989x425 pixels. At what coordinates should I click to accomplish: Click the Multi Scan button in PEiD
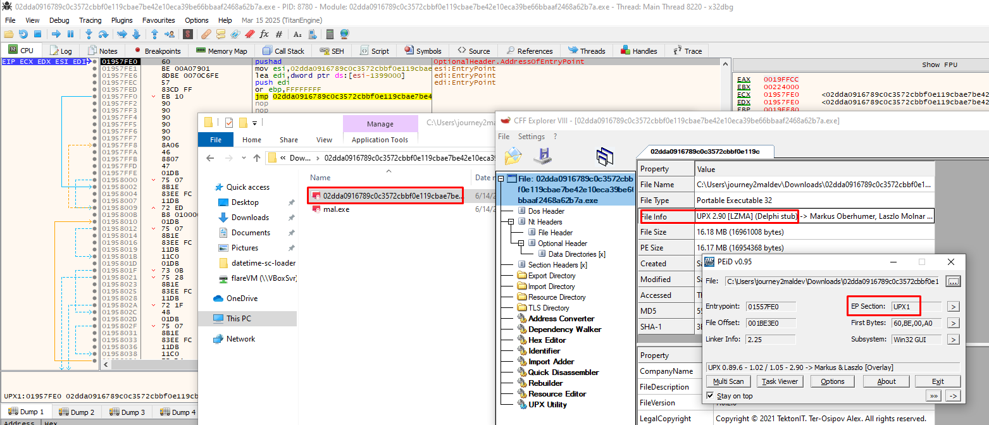(728, 381)
